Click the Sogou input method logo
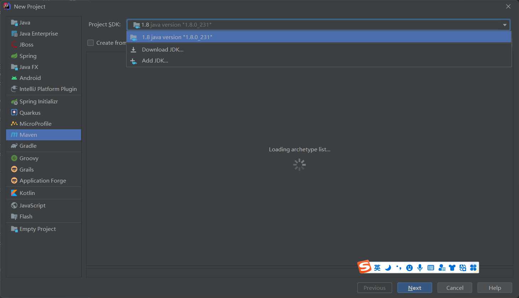Screen dimensions: 519x298 365,266
